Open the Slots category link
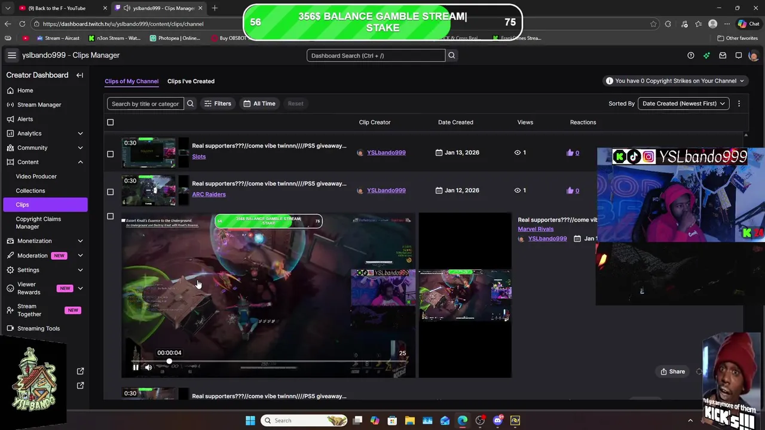765x430 pixels. [x=198, y=156]
